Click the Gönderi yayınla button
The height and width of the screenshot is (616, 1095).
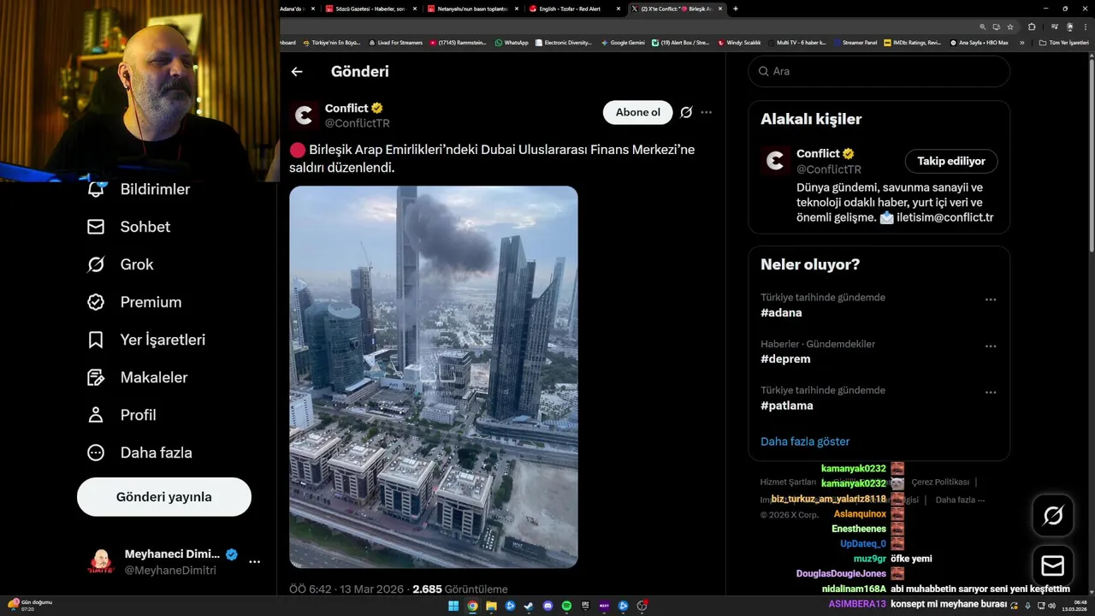[164, 497]
